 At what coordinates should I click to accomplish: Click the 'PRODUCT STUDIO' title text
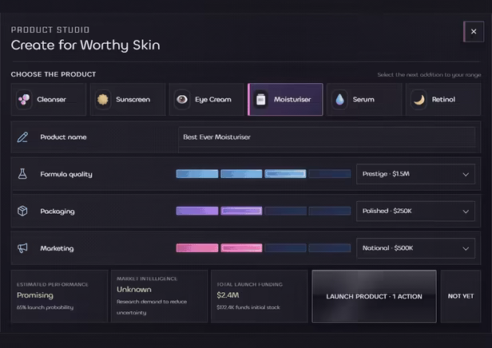click(50, 30)
